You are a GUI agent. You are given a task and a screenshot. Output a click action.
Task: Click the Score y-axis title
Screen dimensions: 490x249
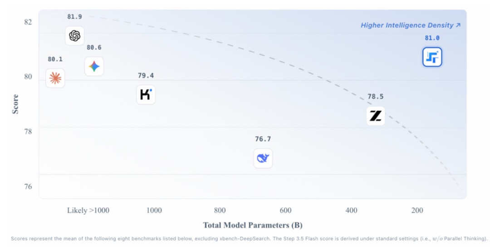coord(16,104)
